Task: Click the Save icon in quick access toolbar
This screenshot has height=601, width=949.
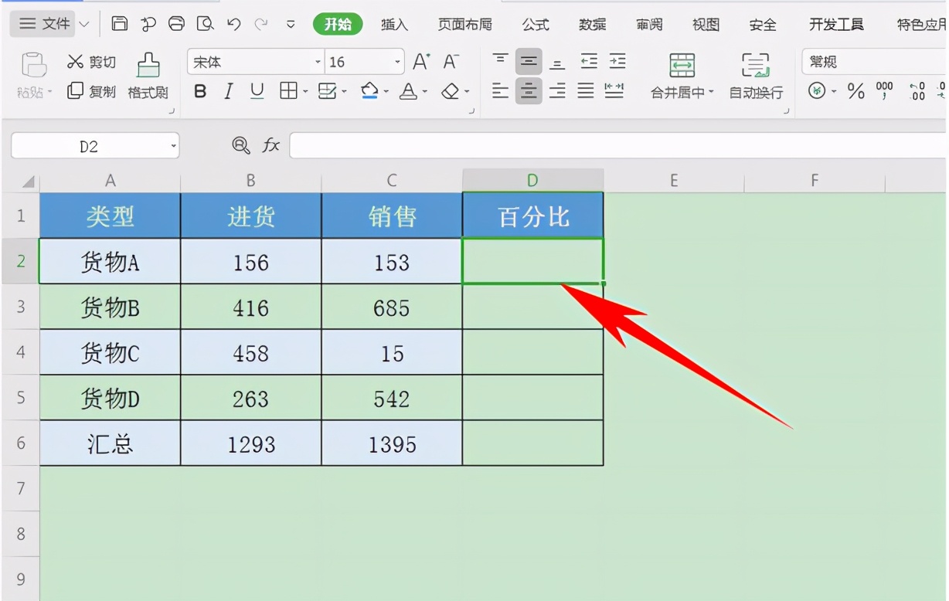Action: coord(120,24)
